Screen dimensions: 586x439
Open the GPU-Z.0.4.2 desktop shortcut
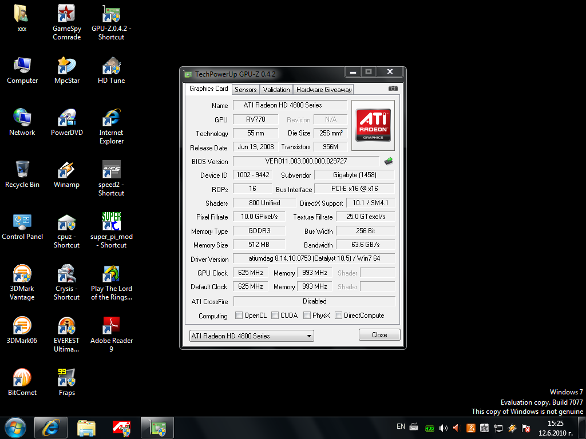(x=112, y=22)
